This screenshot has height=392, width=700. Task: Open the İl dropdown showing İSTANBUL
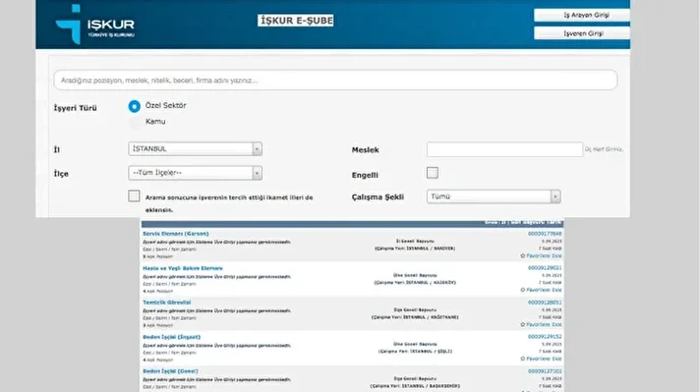[x=195, y=149]
